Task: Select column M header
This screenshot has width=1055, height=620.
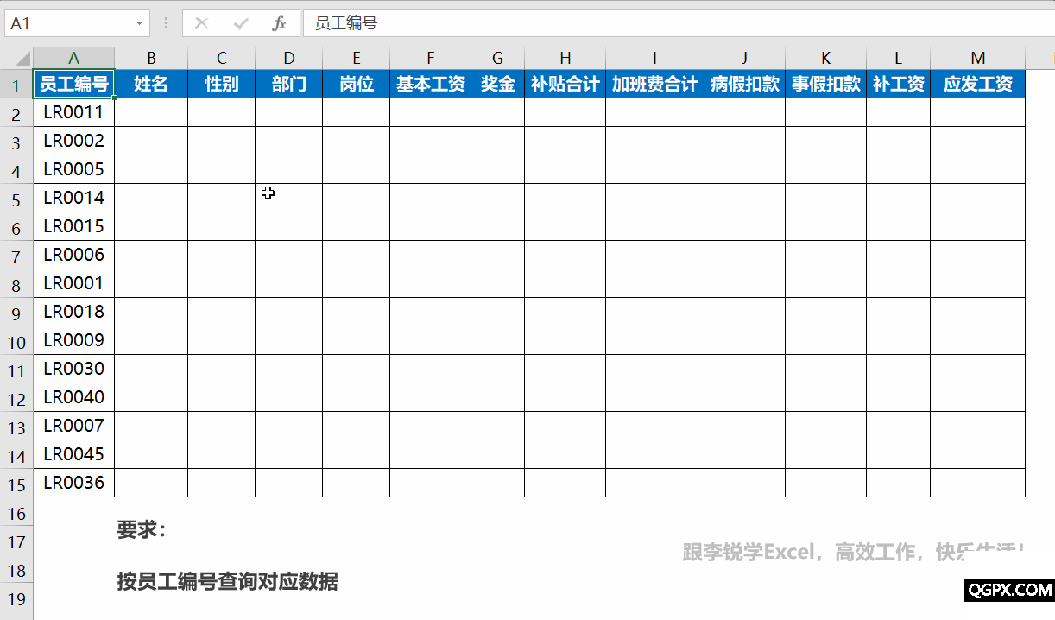Action: 978,58
